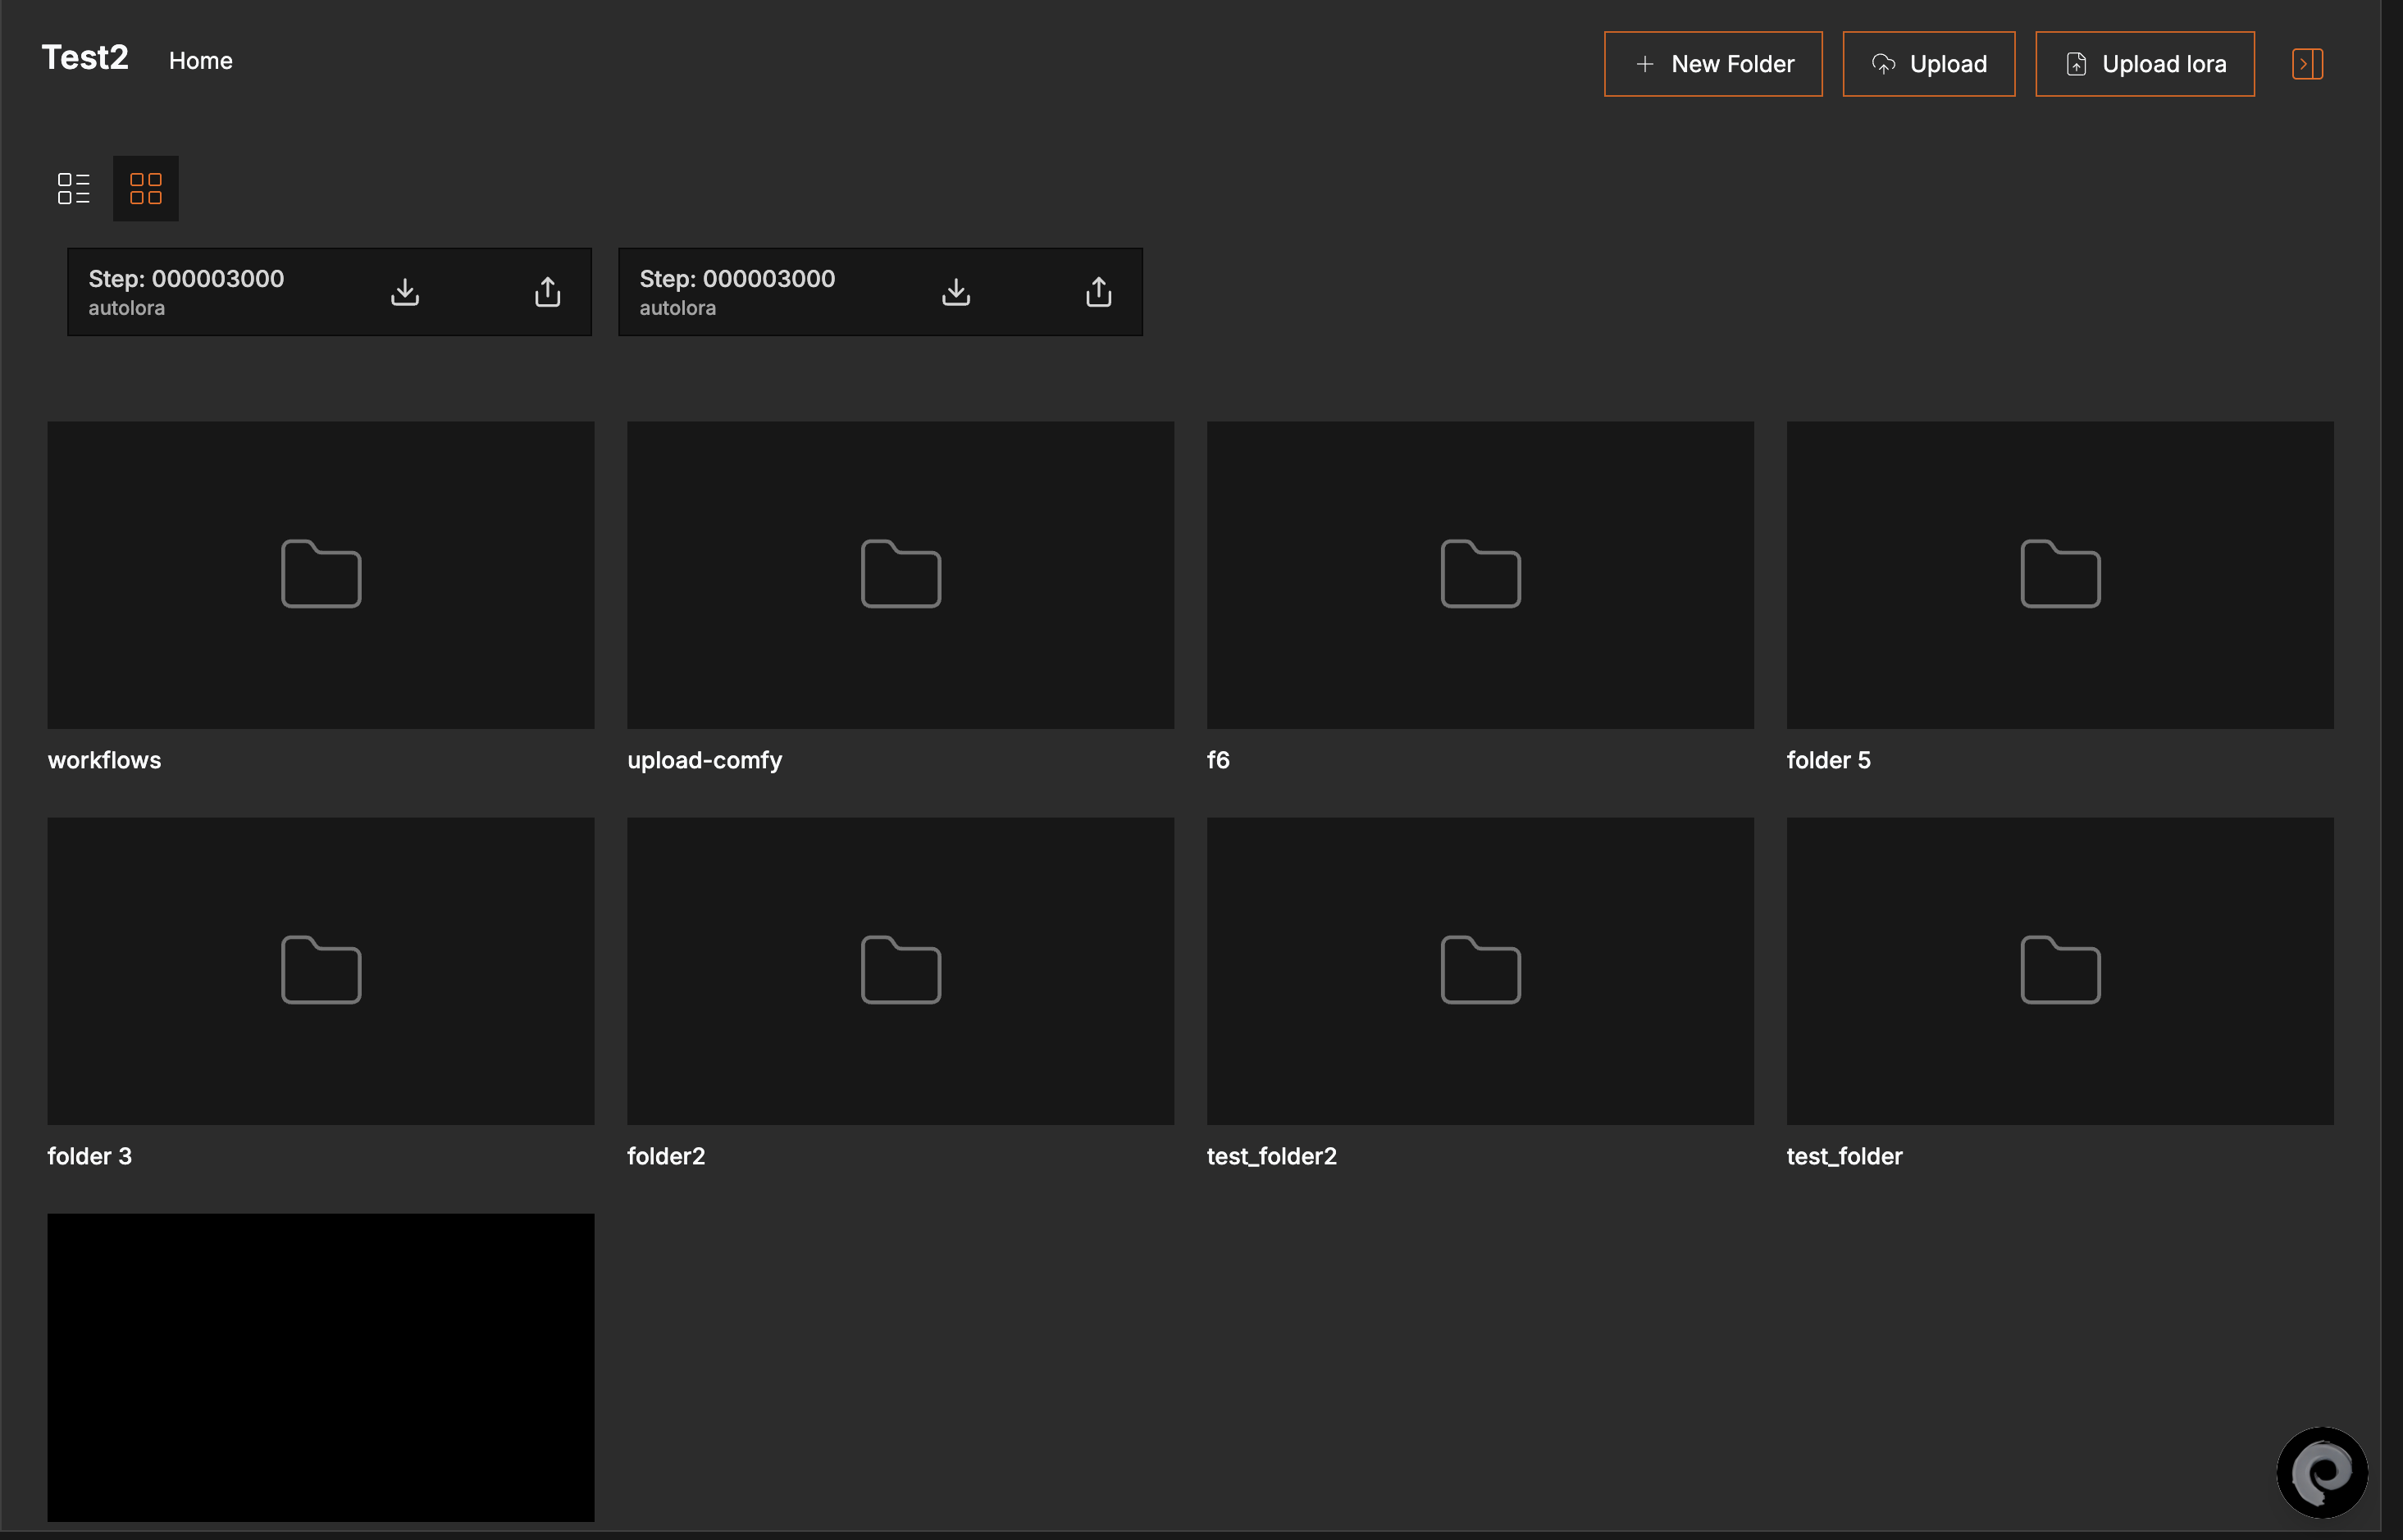Click the Upload button
The height and width of the screenshot is (1540, 2403).
[1928, 63]
